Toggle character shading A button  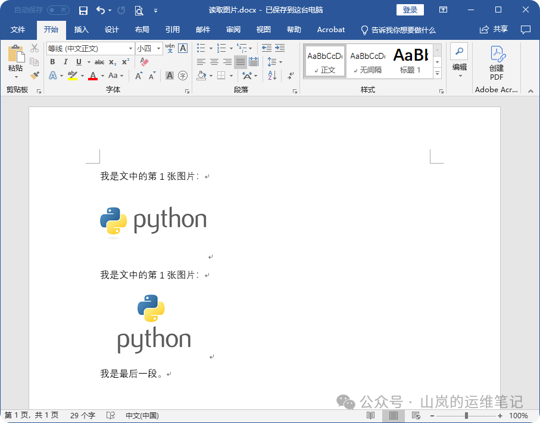click(170, 76)
